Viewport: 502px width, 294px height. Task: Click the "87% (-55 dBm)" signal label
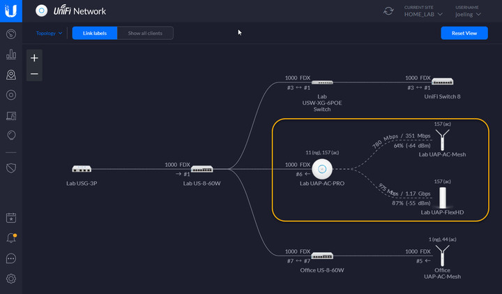[411, 203]
